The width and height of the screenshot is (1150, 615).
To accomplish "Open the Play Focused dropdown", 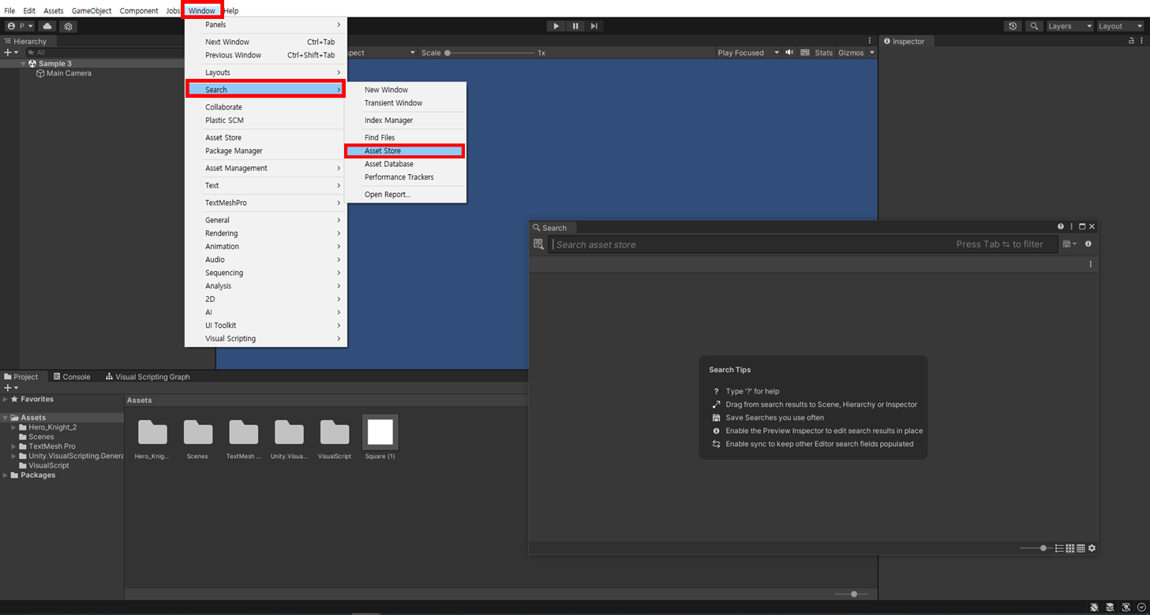I will click(747, 53).
